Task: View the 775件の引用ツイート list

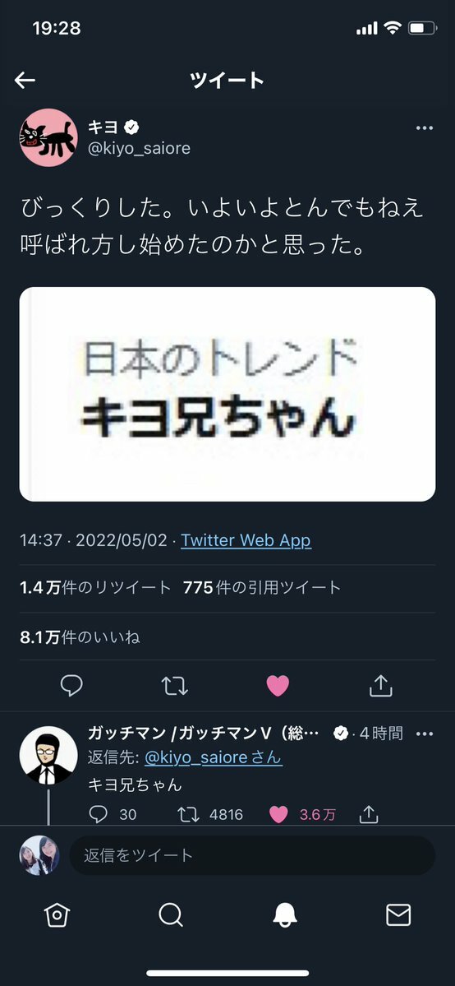Action: click(262, 588)
